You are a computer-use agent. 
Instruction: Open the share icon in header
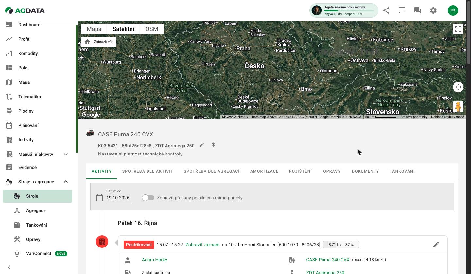click(x=386, y=10)
